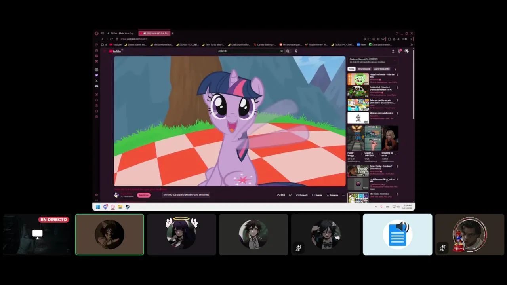The image size is (507, 285).
Task: Select the speaking document-icon participant tile
Action: (x=398, y=234)
